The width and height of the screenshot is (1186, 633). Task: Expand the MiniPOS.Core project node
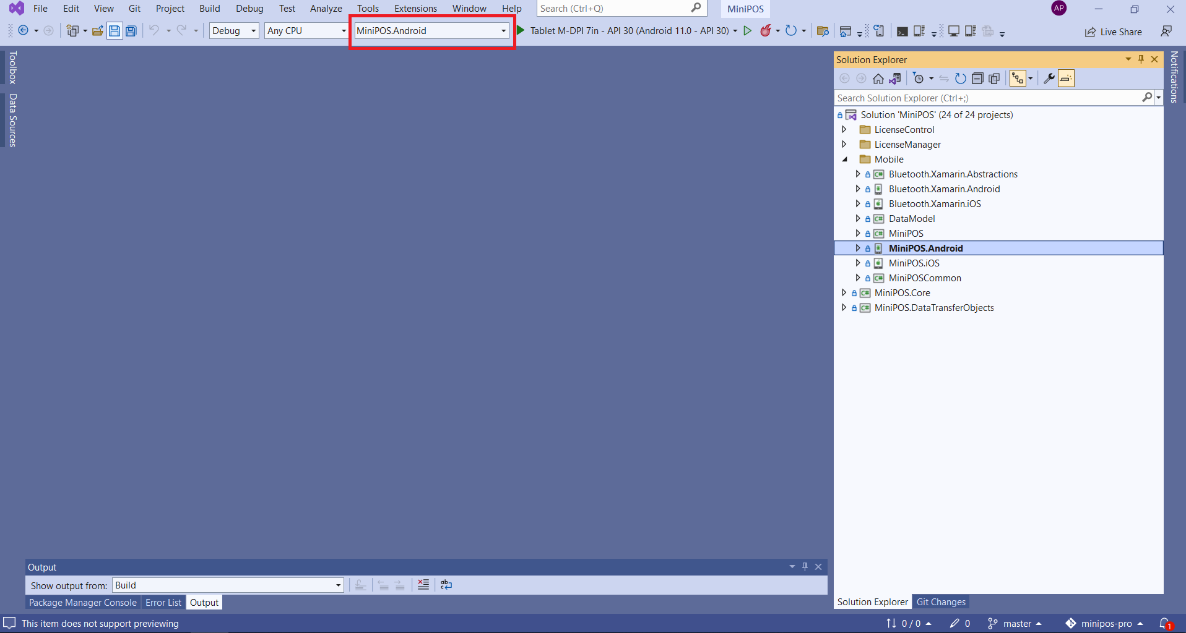click(844, 292)
